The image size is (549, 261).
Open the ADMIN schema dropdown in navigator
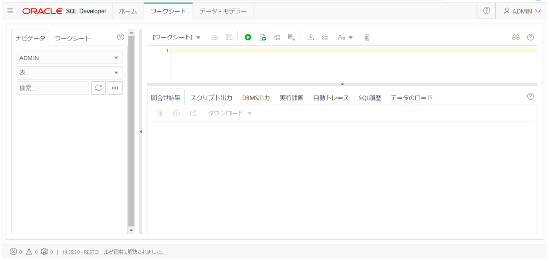point(70,58)
